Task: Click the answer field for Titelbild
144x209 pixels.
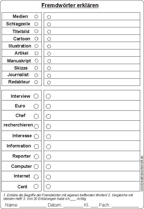Action: (x=92, y=31)
